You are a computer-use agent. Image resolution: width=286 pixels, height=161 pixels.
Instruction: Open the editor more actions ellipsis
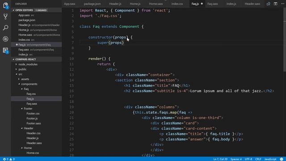[x=282, y=4]
